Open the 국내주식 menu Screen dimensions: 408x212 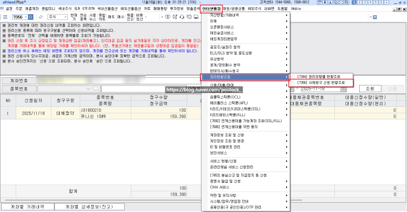pos(65,9)
